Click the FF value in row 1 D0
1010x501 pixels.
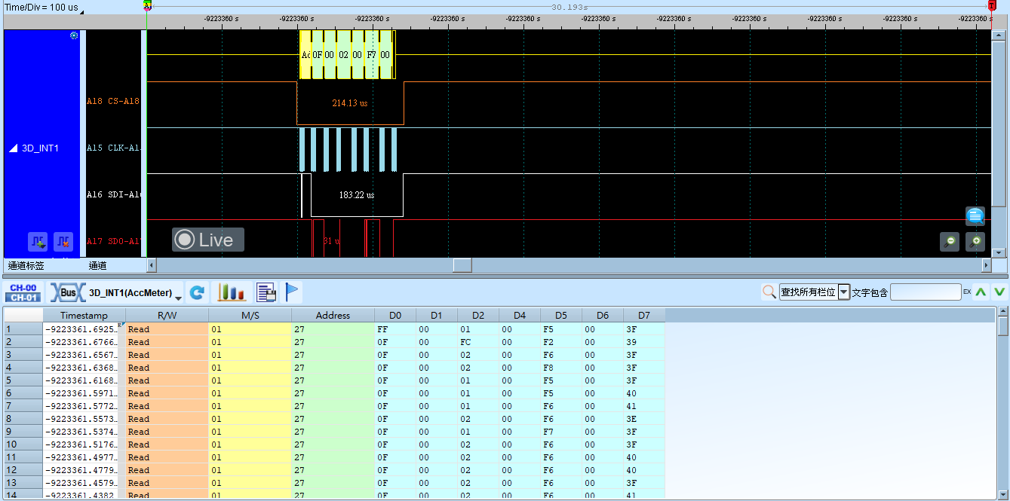click(395, 329)
